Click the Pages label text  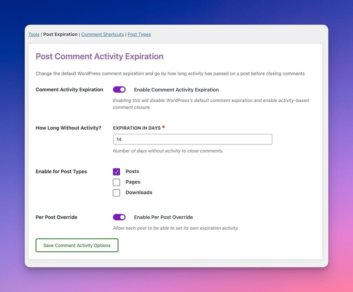click(x=133, y=182)
